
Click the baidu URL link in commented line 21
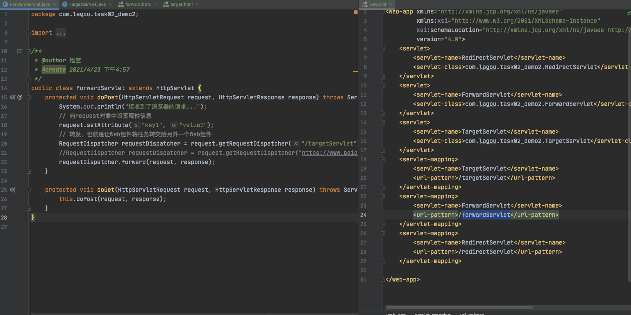pos(330,153)
